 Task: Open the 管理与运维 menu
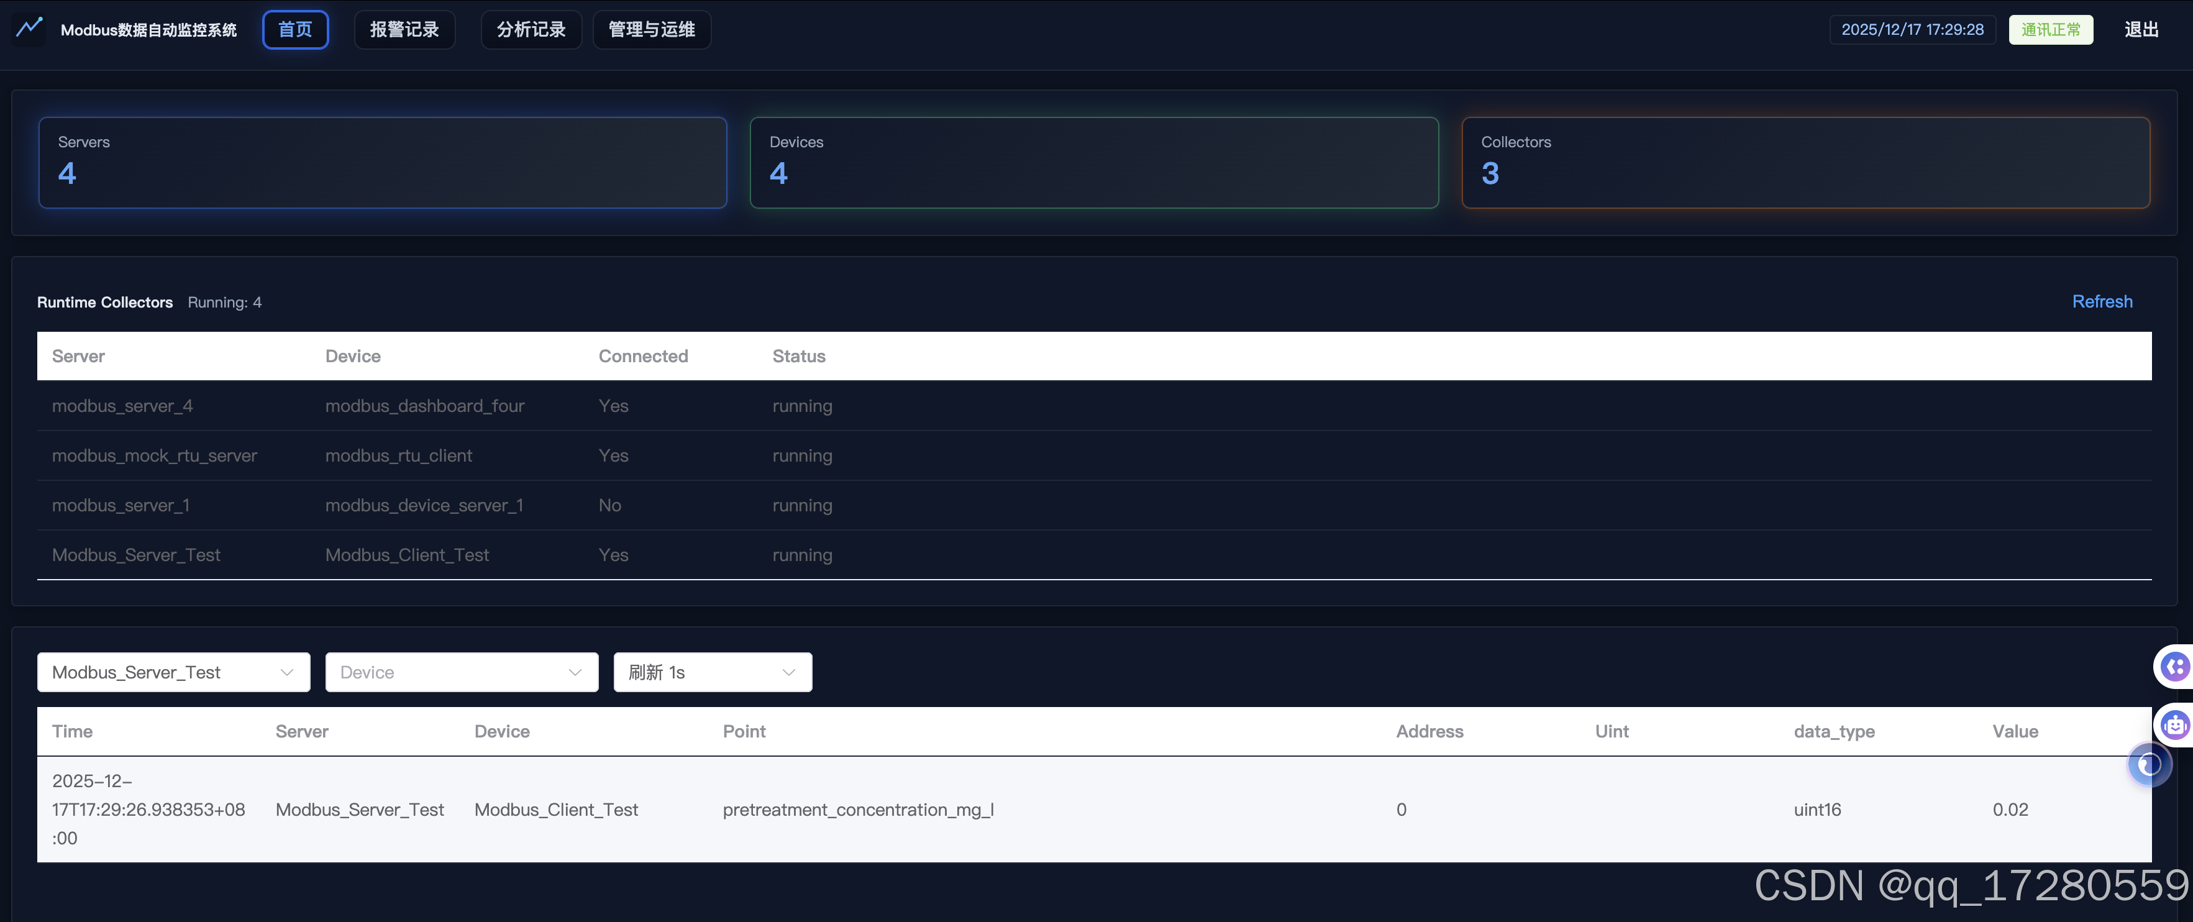click(651, 30)
